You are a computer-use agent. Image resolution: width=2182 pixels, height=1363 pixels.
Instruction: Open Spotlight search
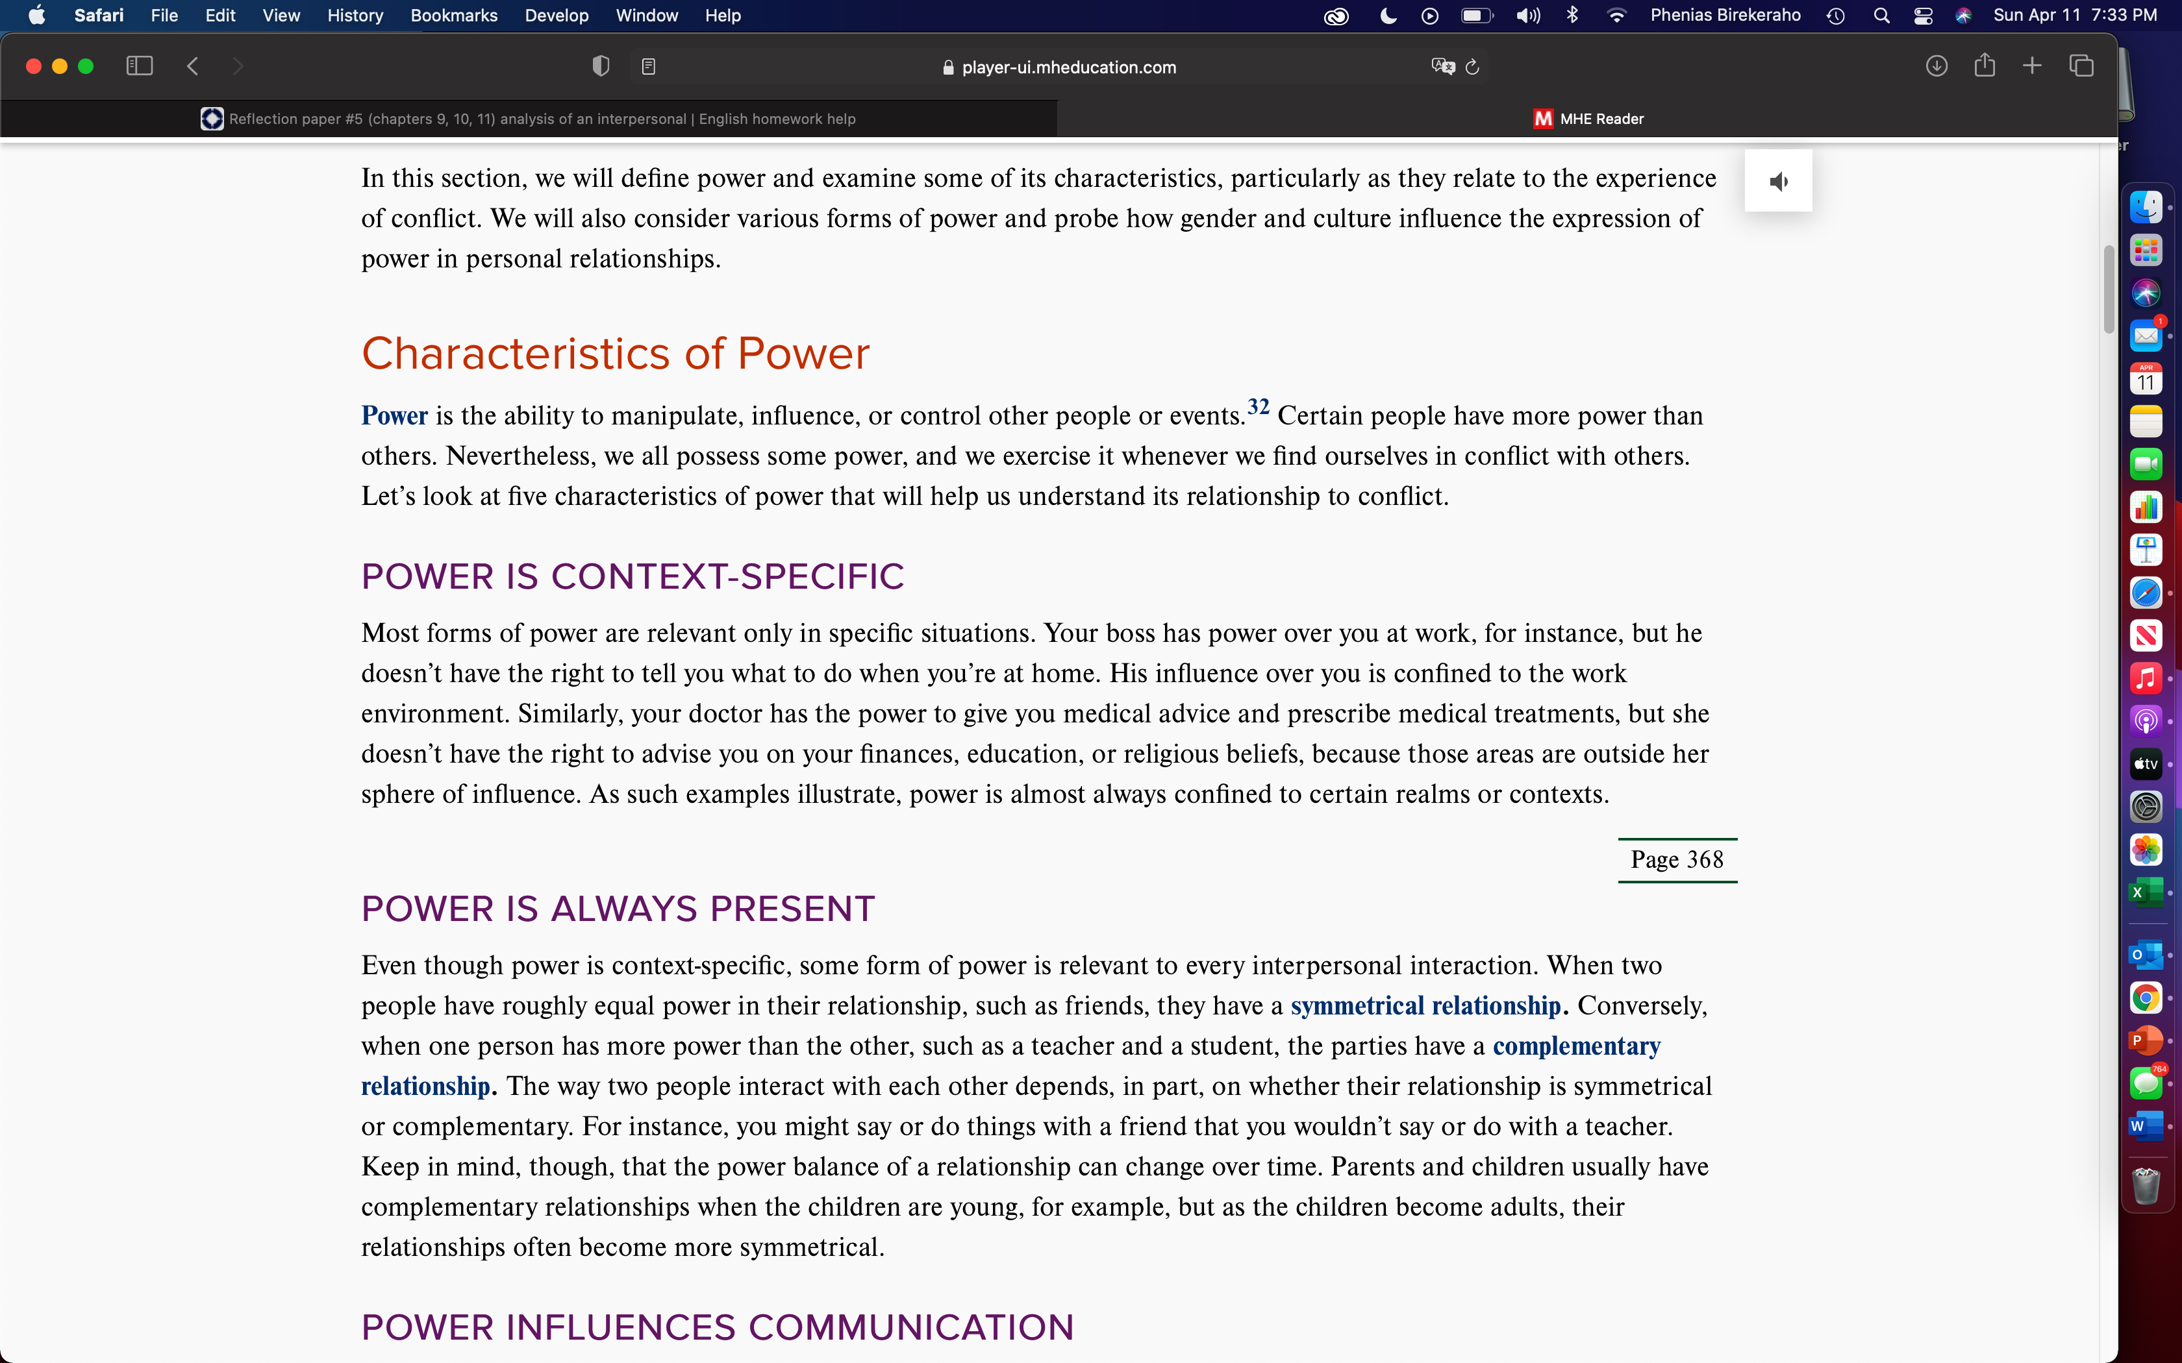coord(1881,16)
